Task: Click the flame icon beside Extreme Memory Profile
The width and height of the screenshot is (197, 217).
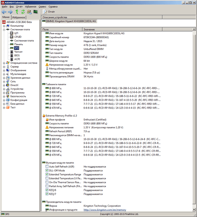Action: click(x=44, y=116)
